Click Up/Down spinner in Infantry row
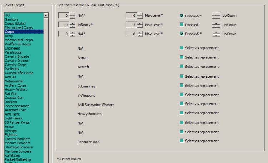 tap(216, 25)
